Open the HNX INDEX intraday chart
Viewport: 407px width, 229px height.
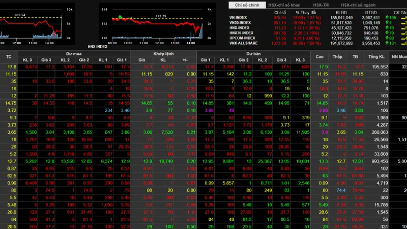pyautogui.click(x=157, y=24)
